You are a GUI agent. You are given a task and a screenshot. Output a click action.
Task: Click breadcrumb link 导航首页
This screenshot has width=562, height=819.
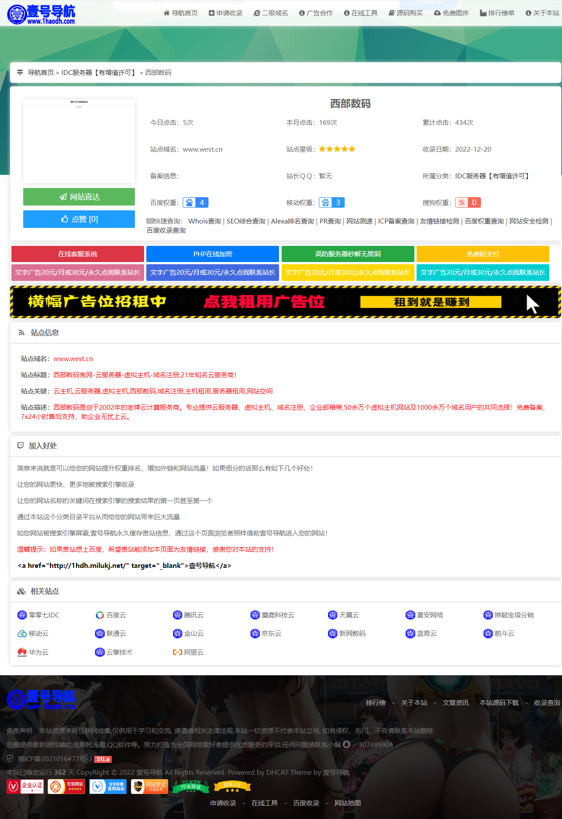(41, 73)
